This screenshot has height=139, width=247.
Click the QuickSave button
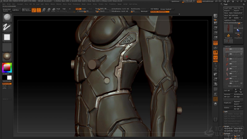175,1
